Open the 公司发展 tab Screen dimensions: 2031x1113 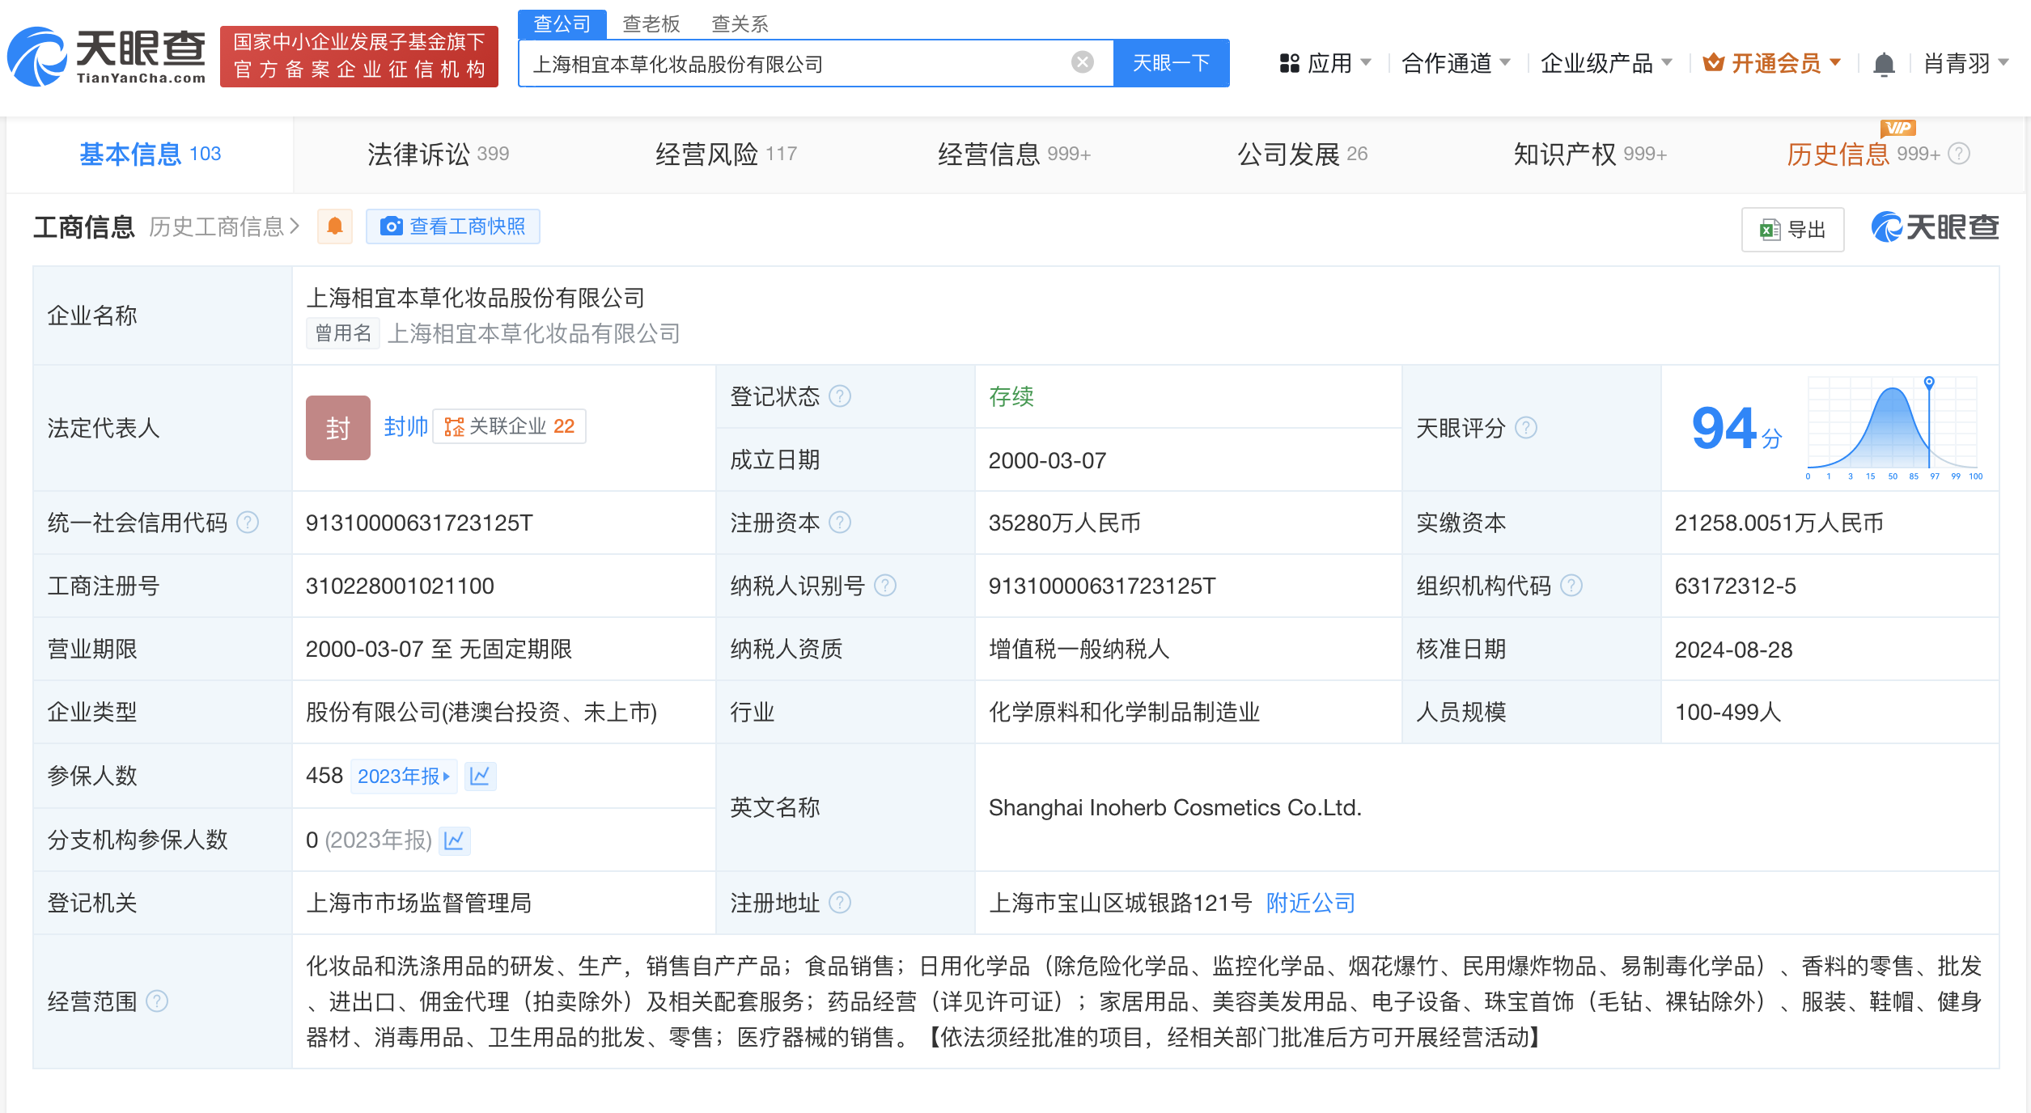click(x=1302, y=154)
